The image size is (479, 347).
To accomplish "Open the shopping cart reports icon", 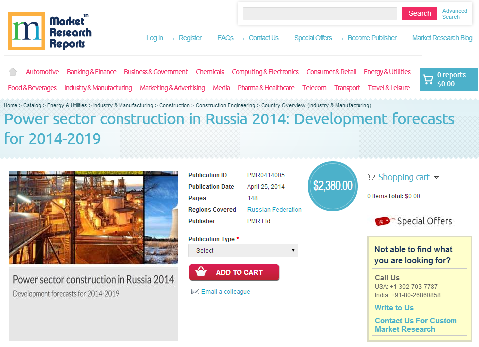I will 428,80.
